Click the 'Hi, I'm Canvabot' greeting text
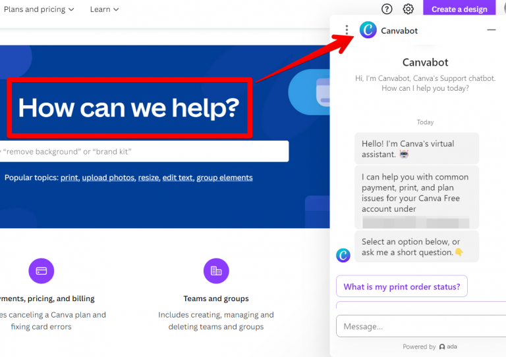The image size is (506, 357). [425, 83]
